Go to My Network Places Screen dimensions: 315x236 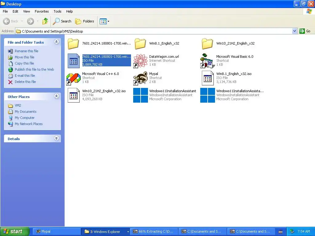click(x=29, y=124)
